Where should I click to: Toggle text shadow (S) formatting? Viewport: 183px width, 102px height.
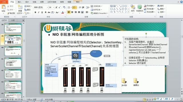(45, 12)
